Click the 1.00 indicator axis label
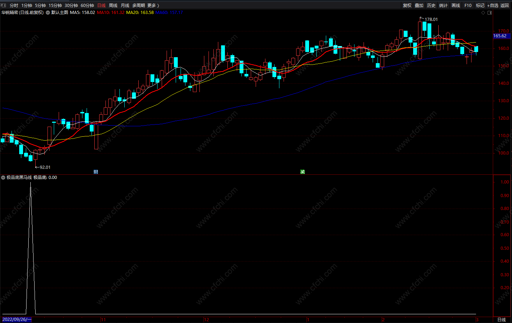The image size is (512, 323). click(505, 182)
